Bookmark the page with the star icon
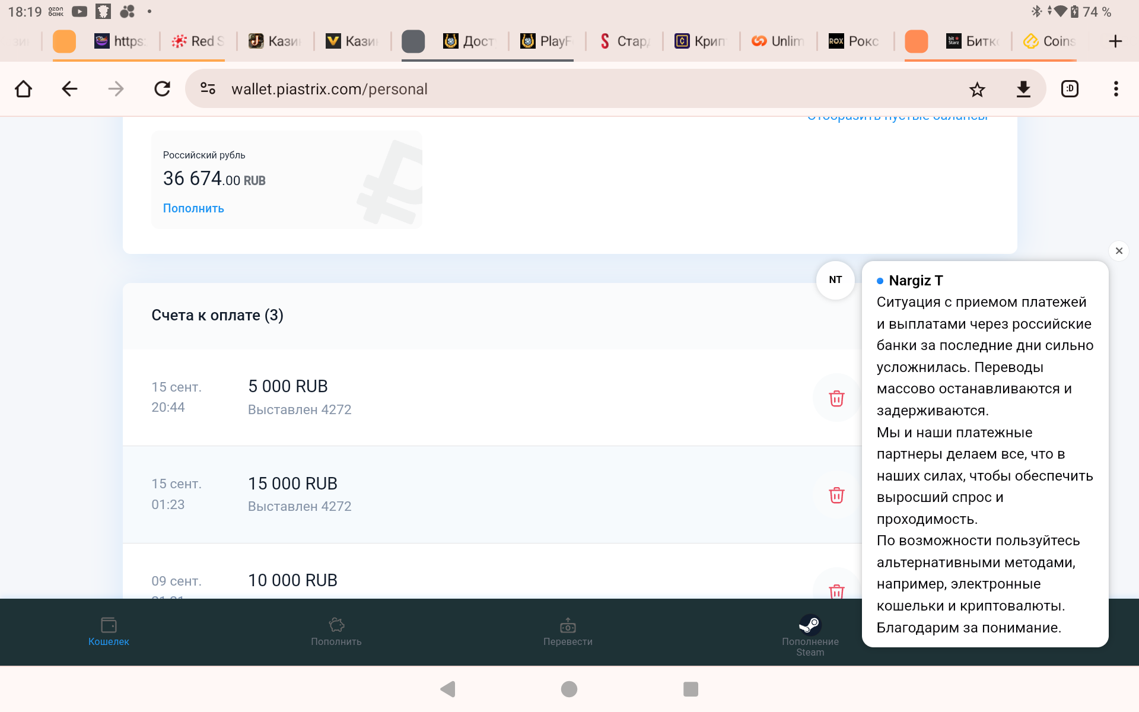This screenshot has width=1139, height=712. [977, 90]
